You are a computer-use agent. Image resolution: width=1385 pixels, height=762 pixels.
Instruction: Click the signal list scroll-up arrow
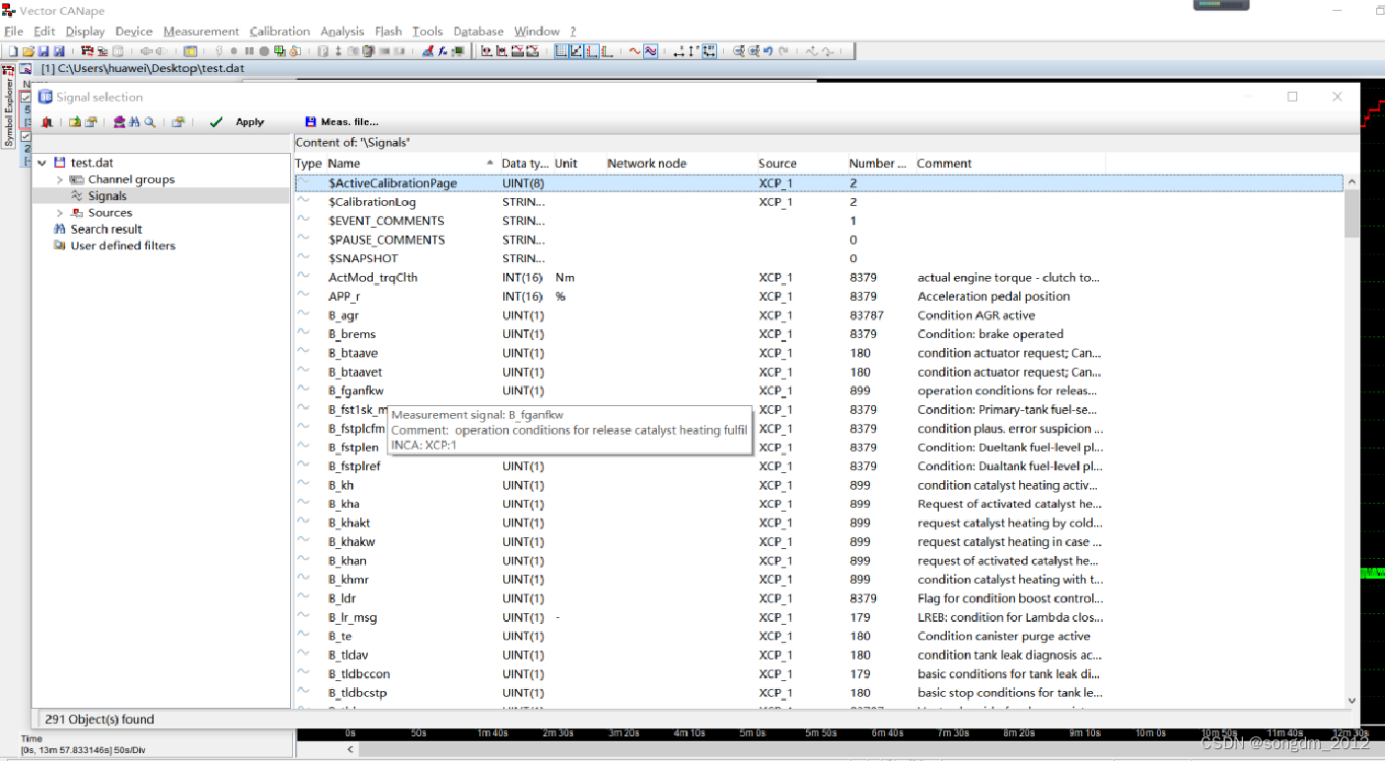coord(1351,182)
